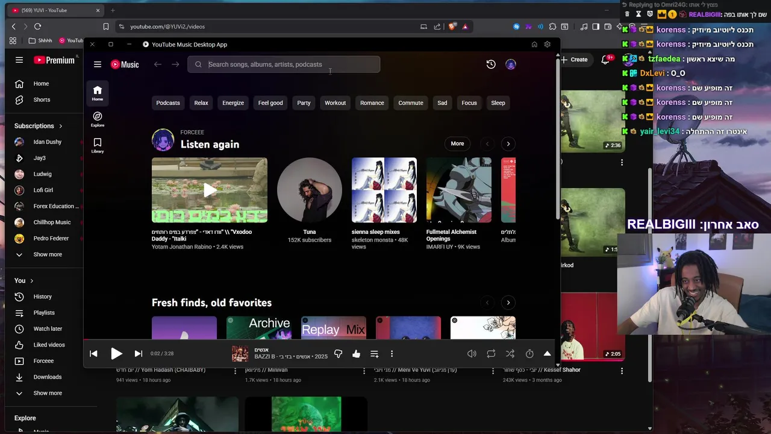Show next Fresh finds items
This screenshot has height=434, width=771.
point(508,303)
